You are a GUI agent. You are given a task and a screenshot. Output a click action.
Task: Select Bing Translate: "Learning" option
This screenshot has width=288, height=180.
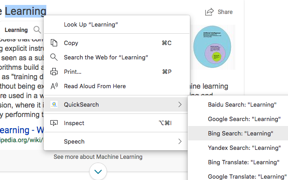[x=243, y=162]
